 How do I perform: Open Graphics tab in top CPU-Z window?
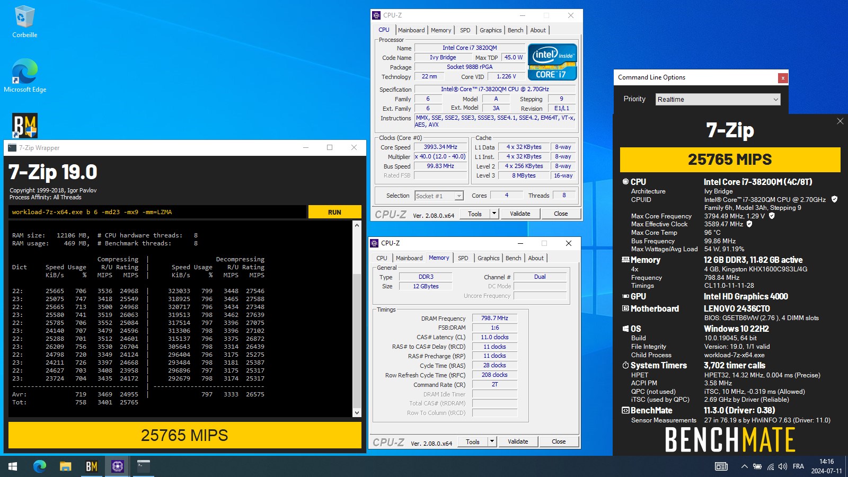tap(490, 30)
